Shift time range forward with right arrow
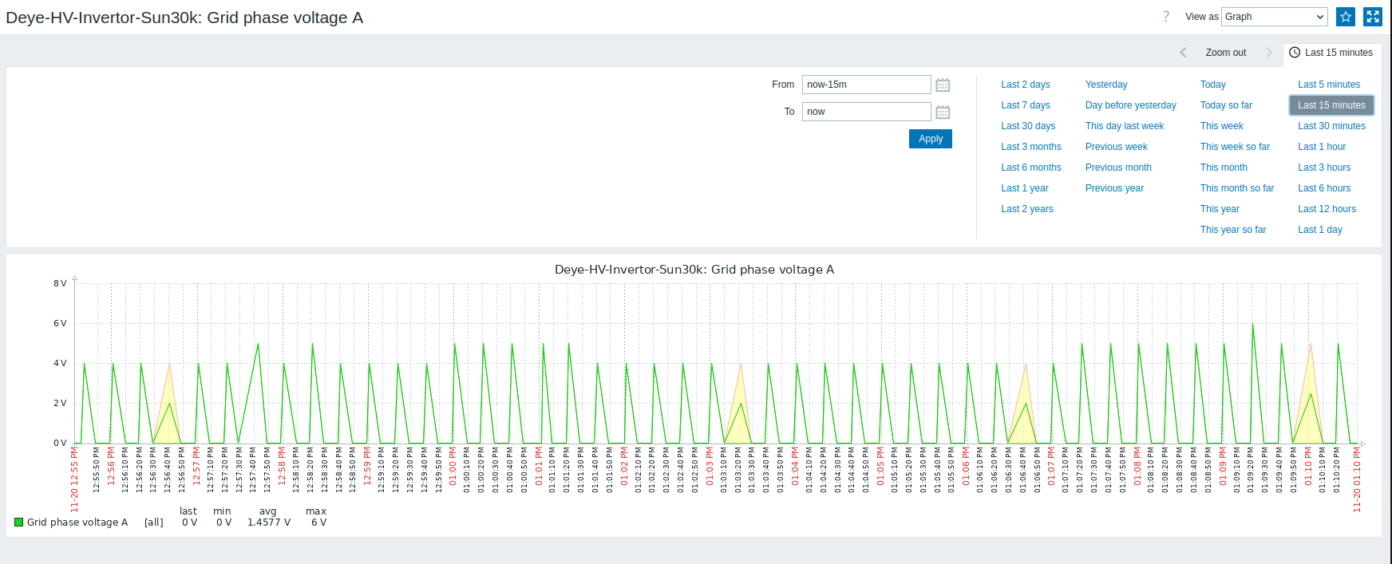 pos(1268,53)
